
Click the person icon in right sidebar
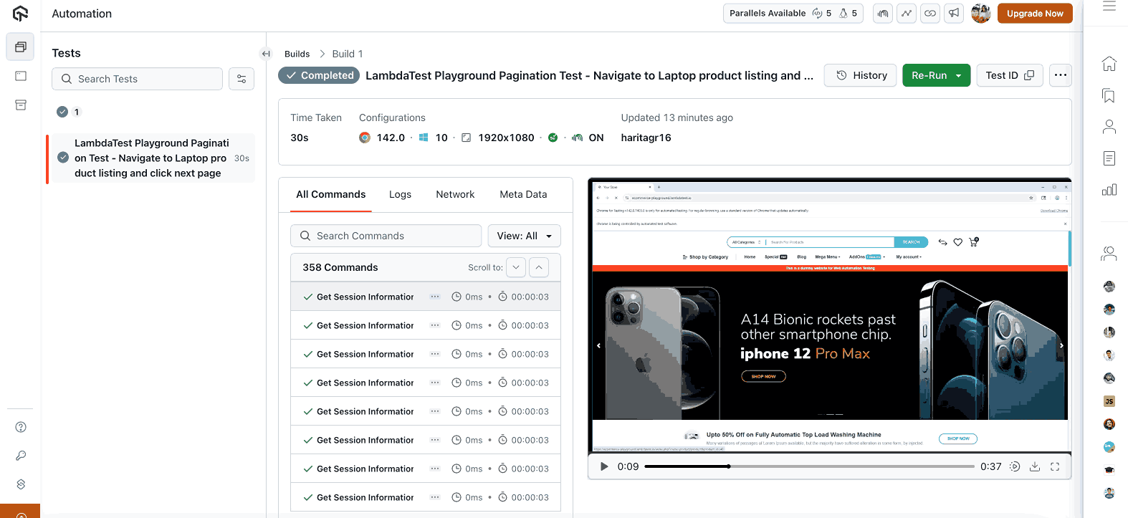tap(1109, 127)
